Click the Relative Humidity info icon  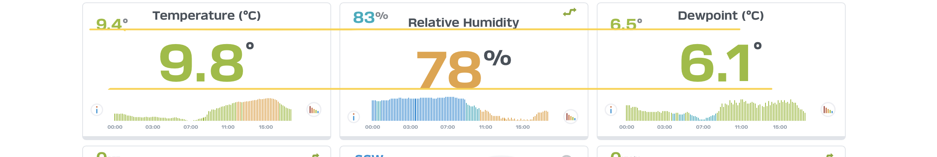354,117
